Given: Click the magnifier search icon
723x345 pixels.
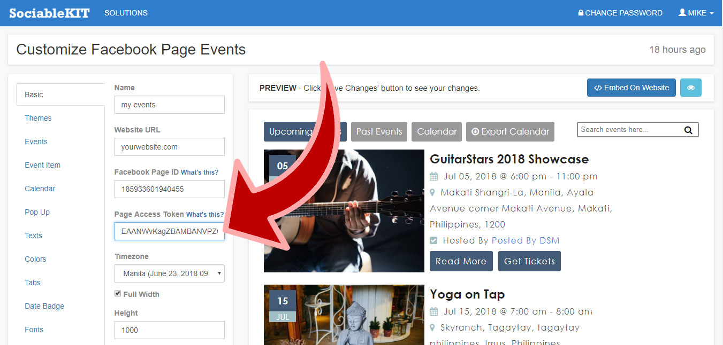Looking at the screenshot, I should pyautogui.click(x=688, y=130).
